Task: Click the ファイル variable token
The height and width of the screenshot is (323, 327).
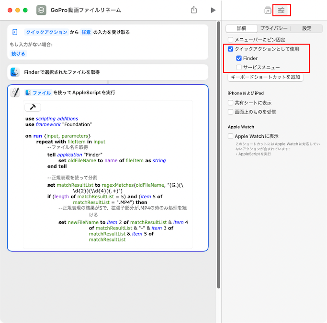Action: click(x=38, y=93)
